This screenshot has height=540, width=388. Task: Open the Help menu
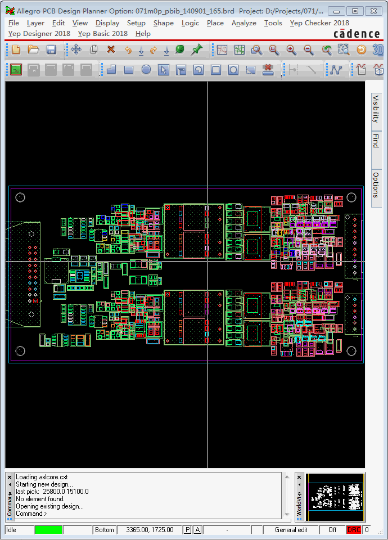[x=143, y=34]
